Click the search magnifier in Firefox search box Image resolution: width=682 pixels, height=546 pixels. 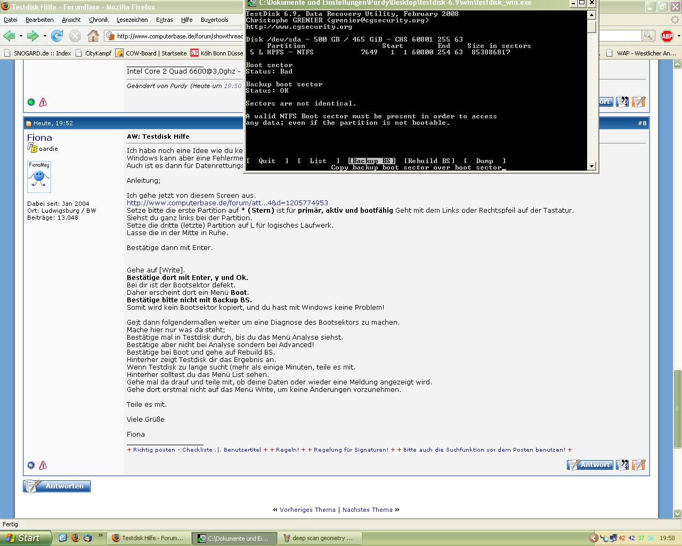[648, 36]
